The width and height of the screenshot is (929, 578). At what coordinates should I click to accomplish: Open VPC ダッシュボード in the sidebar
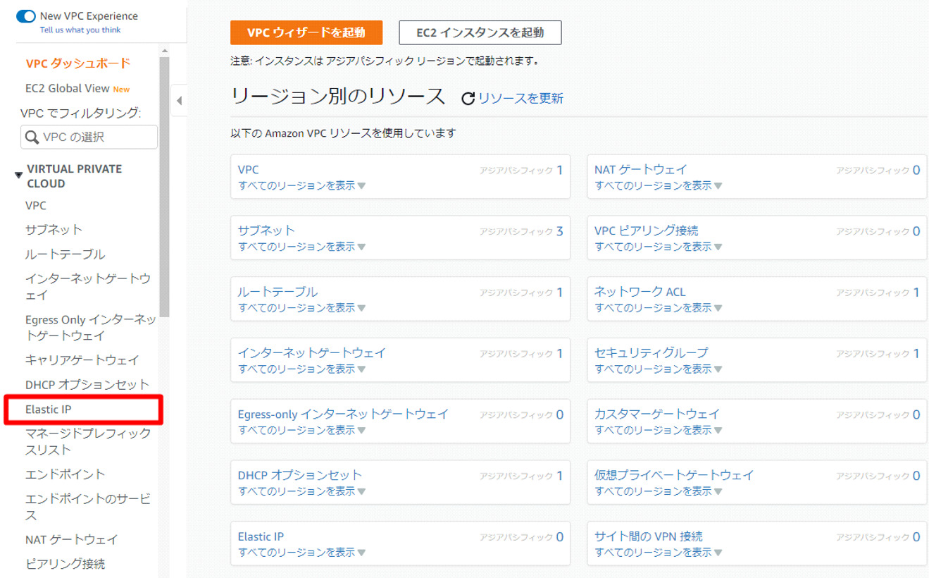coord(78,63)
